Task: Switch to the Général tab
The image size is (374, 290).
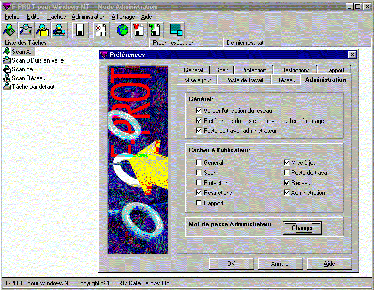Action: point(194,70)
